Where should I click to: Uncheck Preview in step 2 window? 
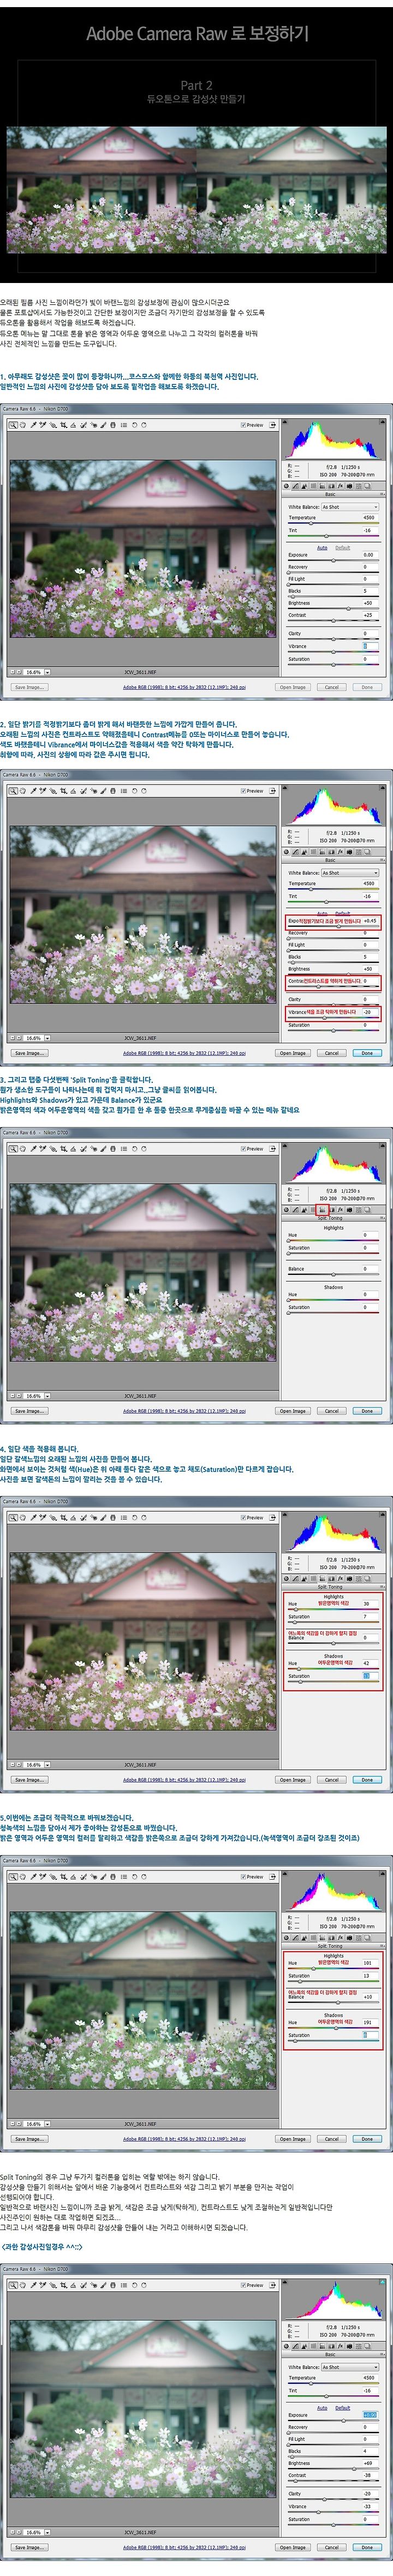[x=242, y=790]
